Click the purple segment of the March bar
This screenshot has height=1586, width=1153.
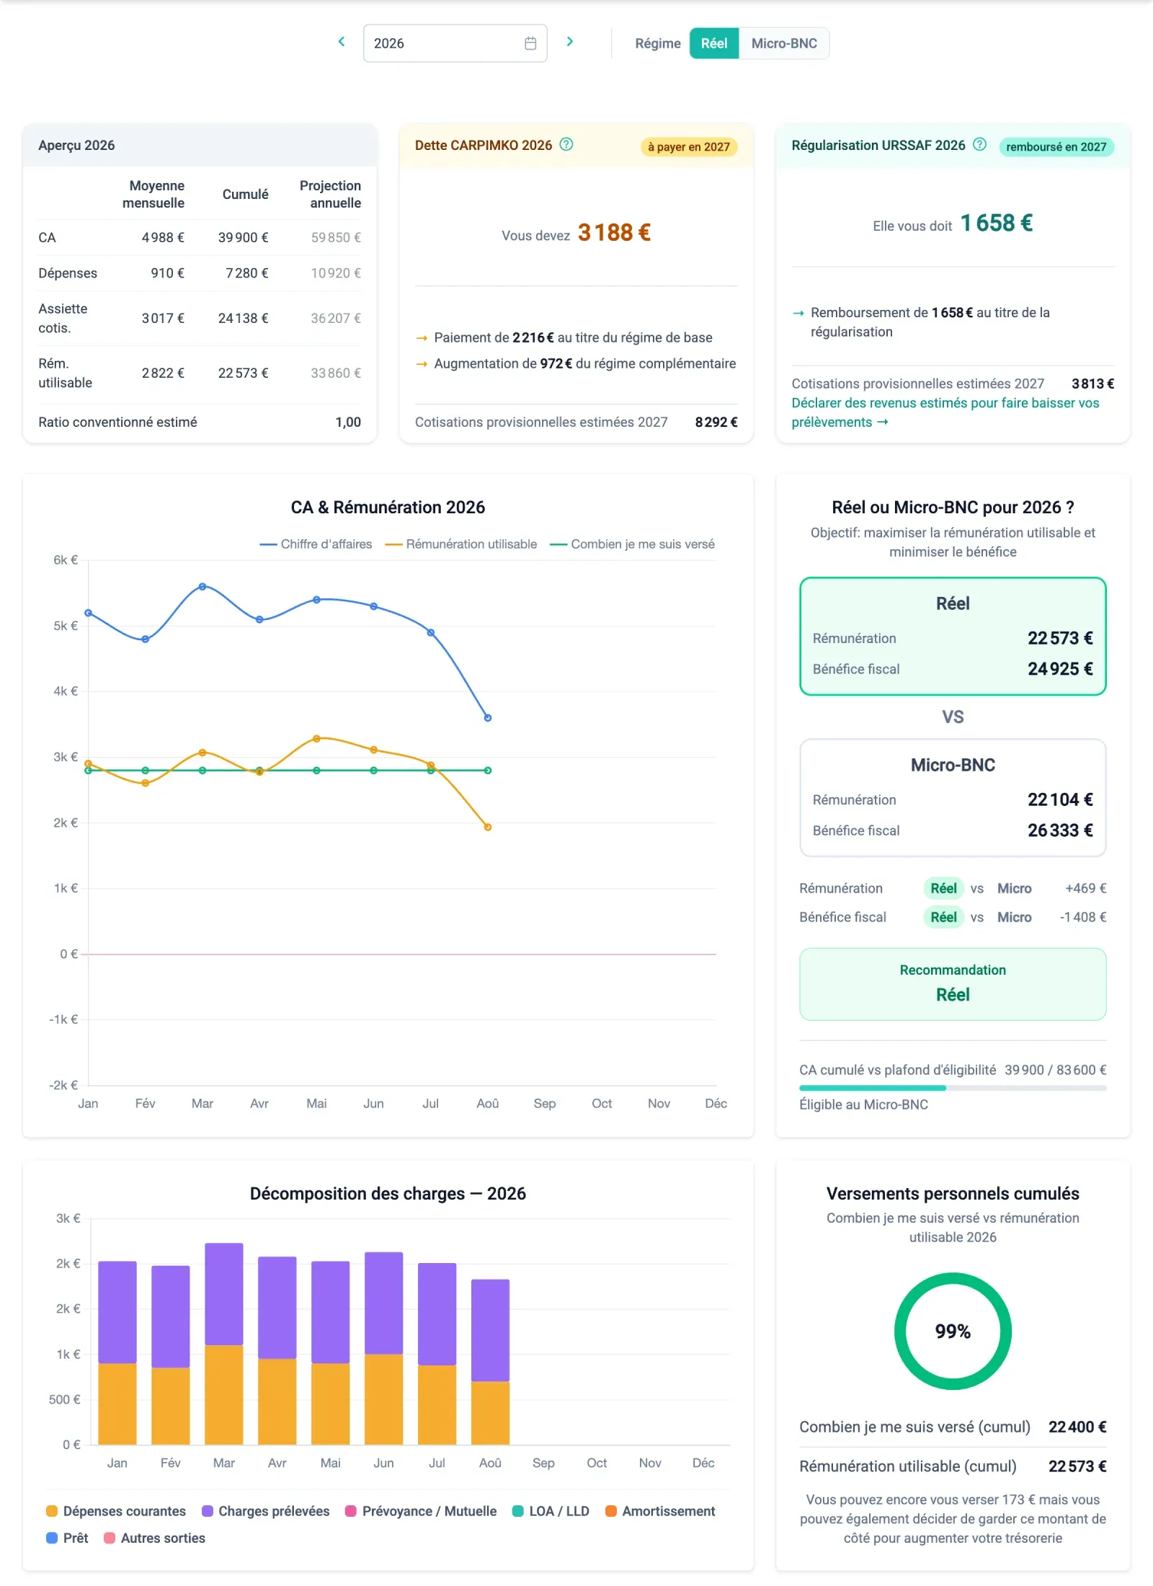coord(224,1294)
